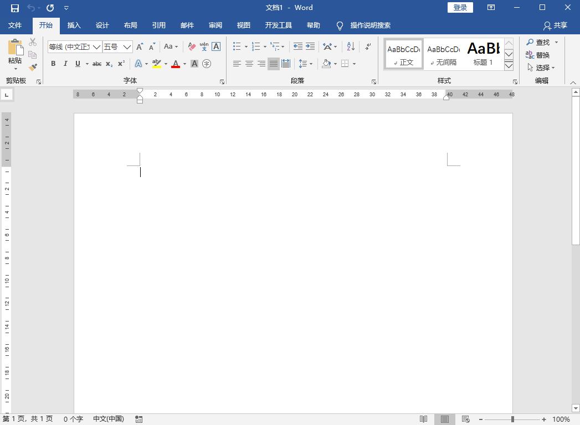Open the 插入 ribbon tab
The image size is (580, 425).
click(74, 25)
